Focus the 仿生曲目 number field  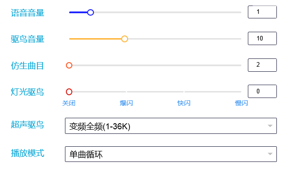pyautogui.click(x=262, y=65)
